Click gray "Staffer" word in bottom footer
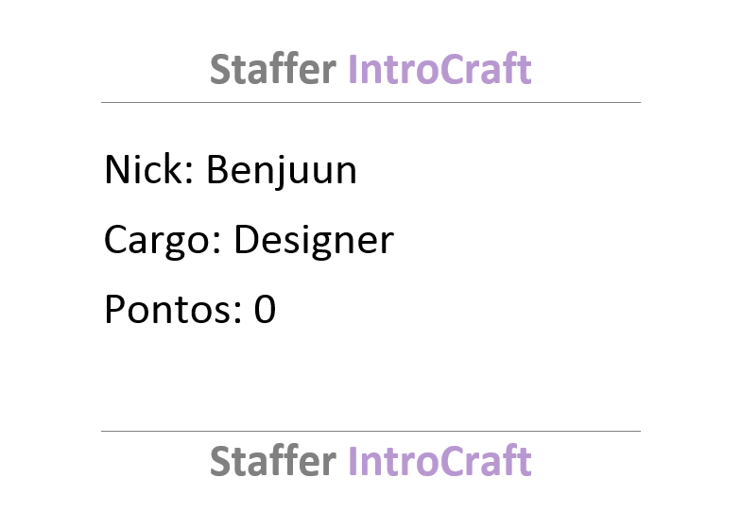 coord(273,461)
